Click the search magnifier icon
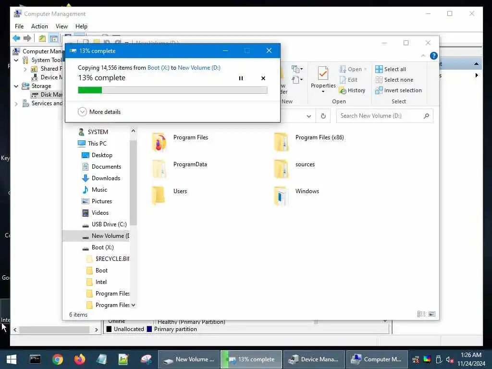The height and width of the screenshot is (369, 492). 426,116
